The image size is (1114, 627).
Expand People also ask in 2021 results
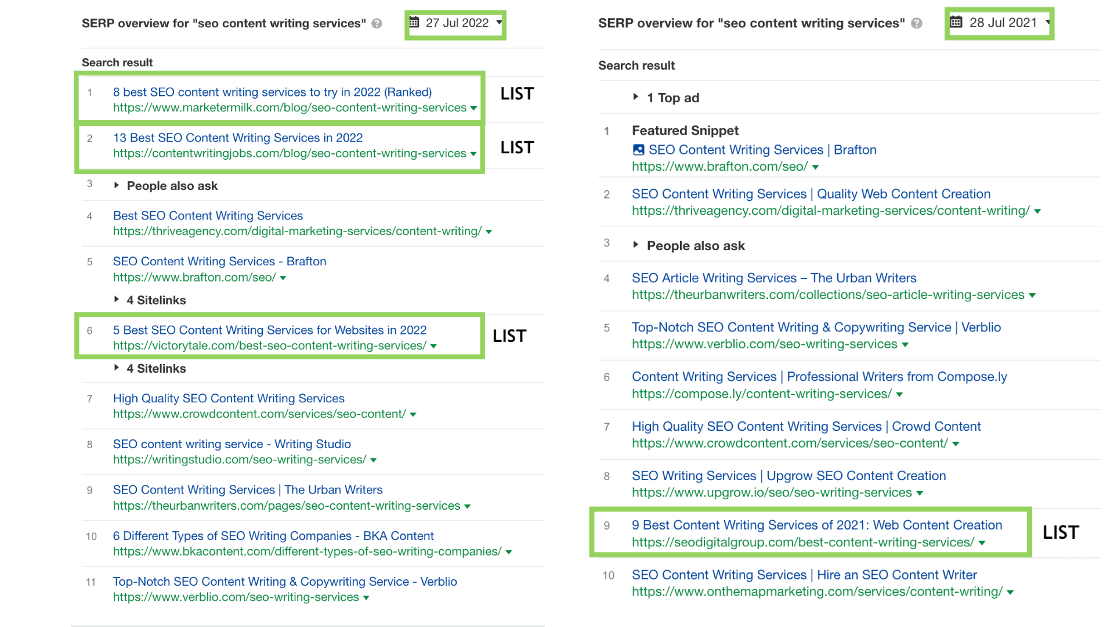coord(636,245)
